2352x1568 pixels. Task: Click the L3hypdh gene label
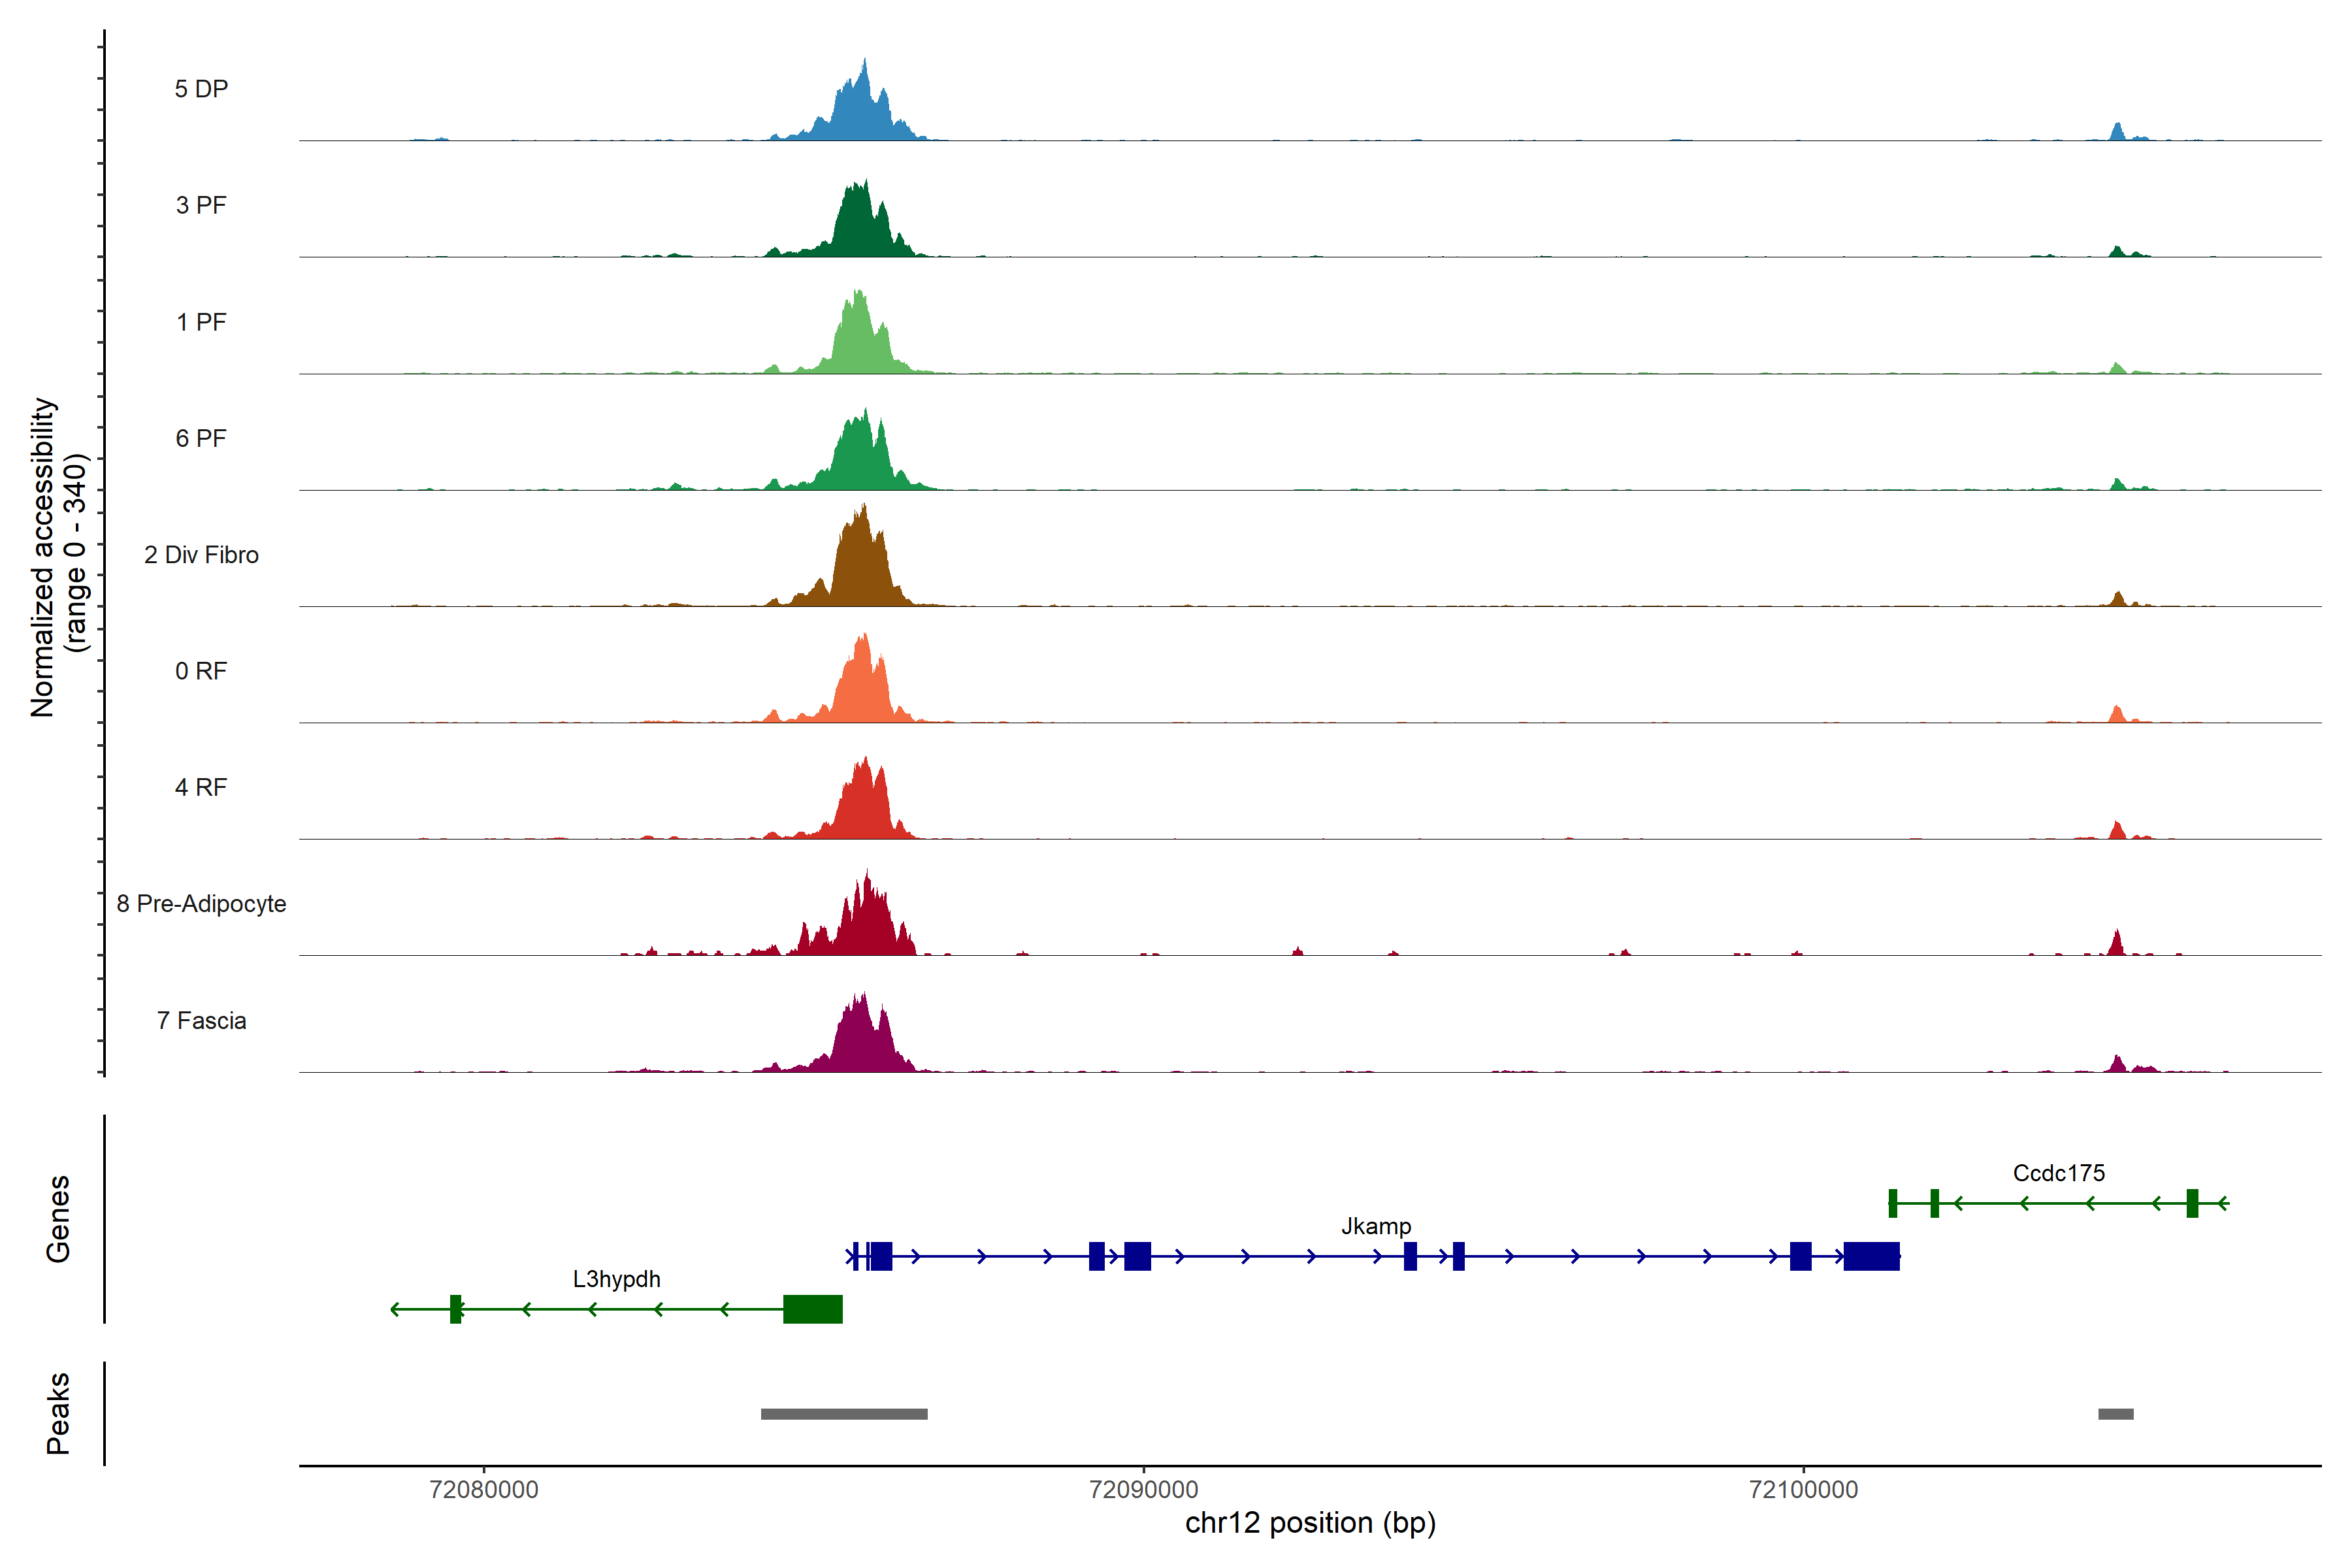[616, 1279]
